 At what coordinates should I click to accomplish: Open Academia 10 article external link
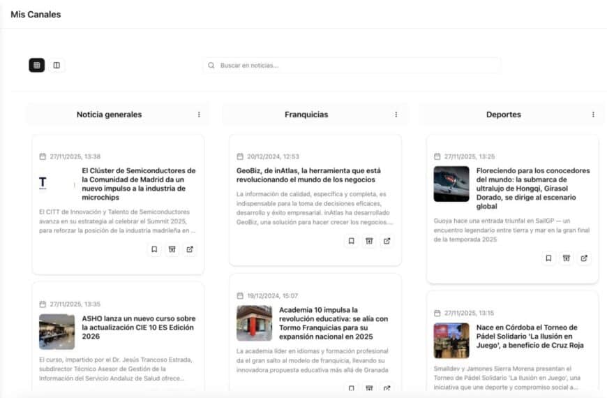coord(387,388)
